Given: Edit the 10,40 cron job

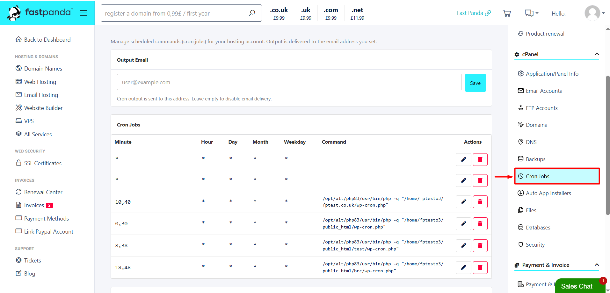Looking at the screenshot, I should [x=463, y=202].
